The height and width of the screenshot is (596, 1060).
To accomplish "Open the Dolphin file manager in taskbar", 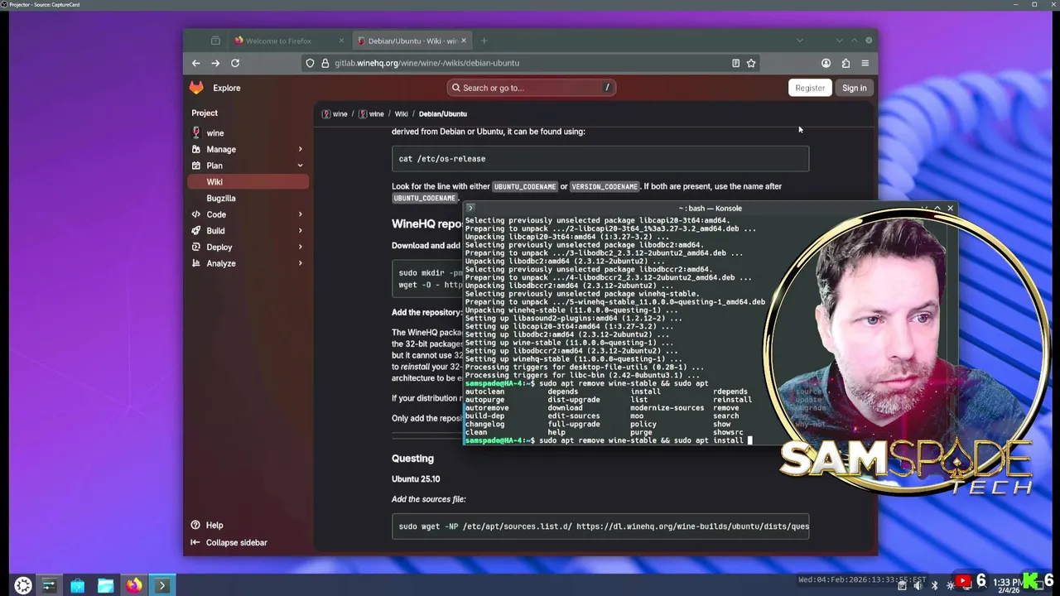I will (105, 585).
